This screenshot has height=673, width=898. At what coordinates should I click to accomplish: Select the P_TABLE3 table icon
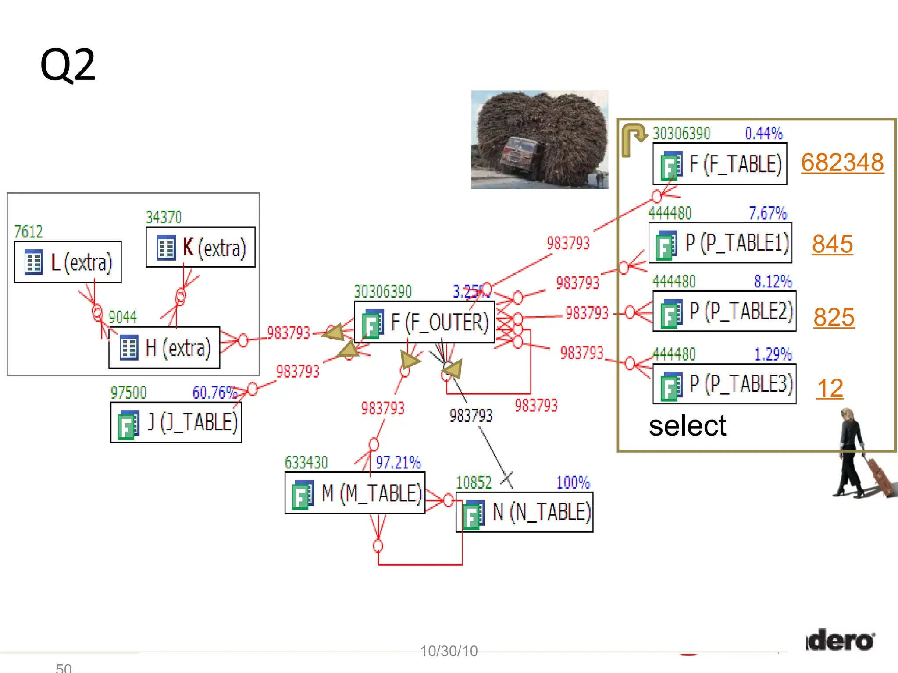(671, 386)
